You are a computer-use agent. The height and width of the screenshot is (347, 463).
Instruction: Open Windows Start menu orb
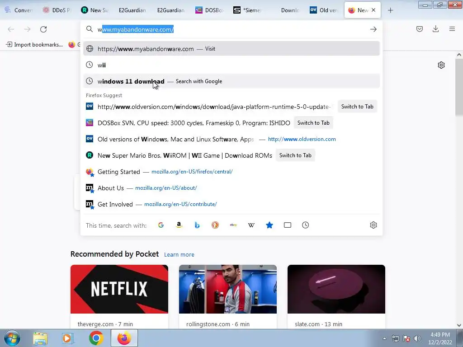click(12, 338)
